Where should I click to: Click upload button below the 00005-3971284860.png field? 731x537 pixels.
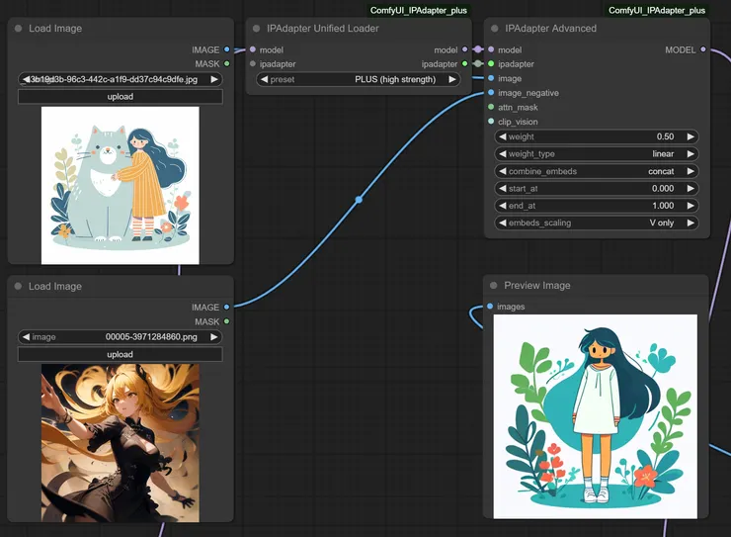click(x=120, y=354)
